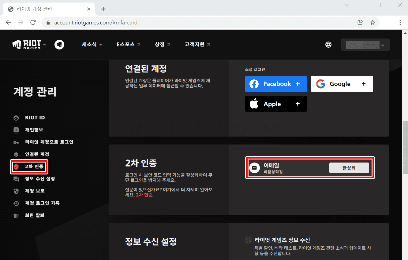
Task: Click the shield icon for 계정 보호
Action: (16, 191)
